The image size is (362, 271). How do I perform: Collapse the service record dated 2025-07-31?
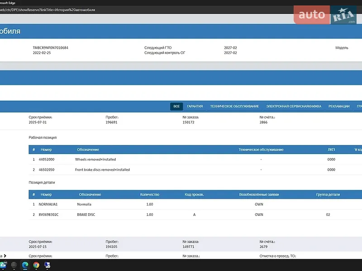click(x=181, y=120)
